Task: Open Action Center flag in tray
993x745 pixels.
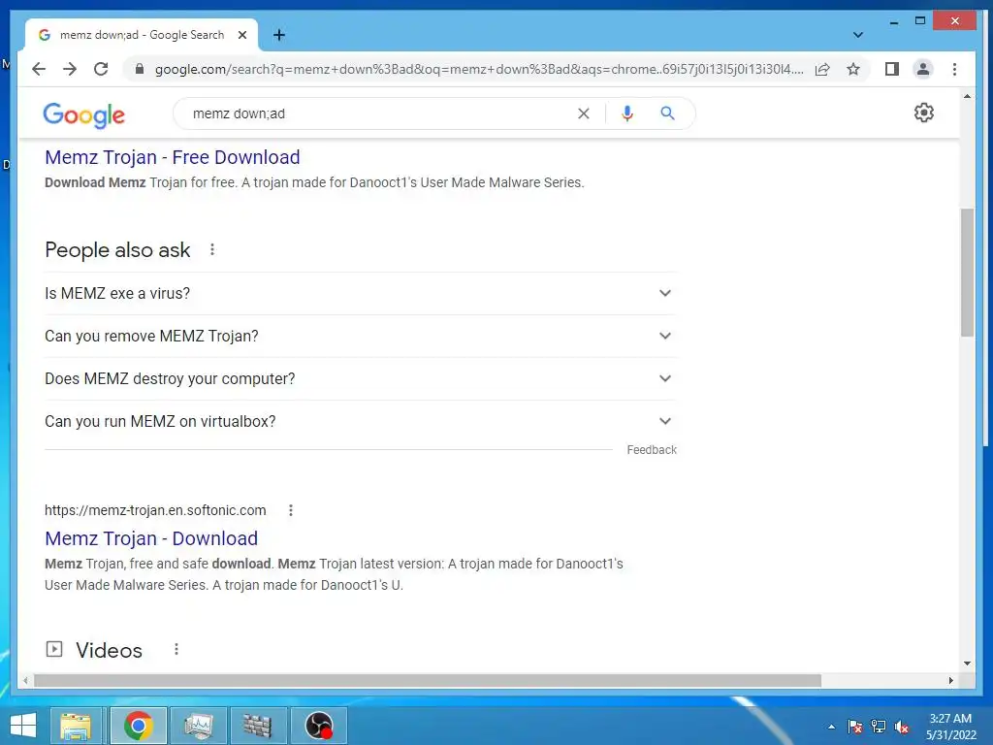Action: pos(855,727)
